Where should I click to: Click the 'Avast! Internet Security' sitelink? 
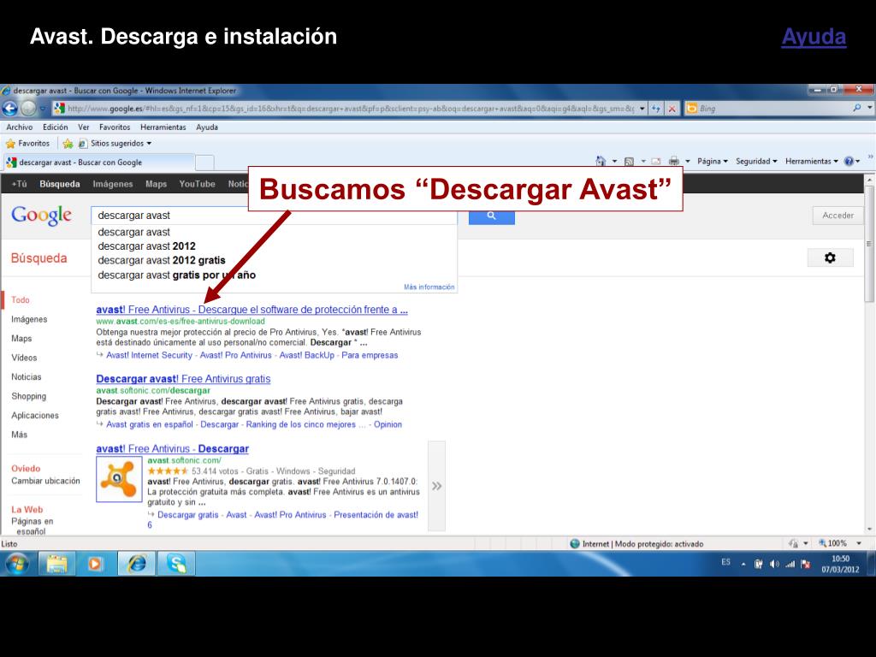(x=149, y=355)
